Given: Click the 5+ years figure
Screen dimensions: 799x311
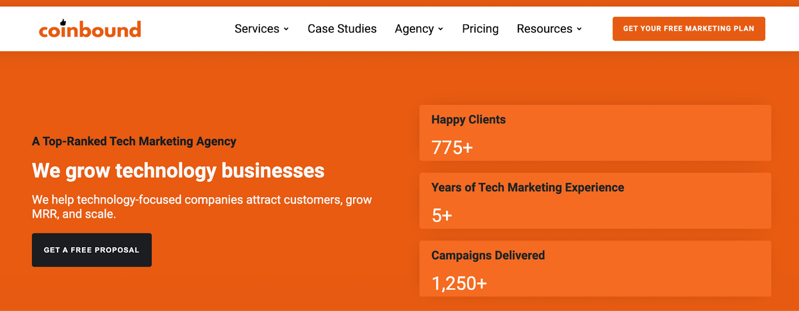Looking at the screenshot, I should 442,216.
